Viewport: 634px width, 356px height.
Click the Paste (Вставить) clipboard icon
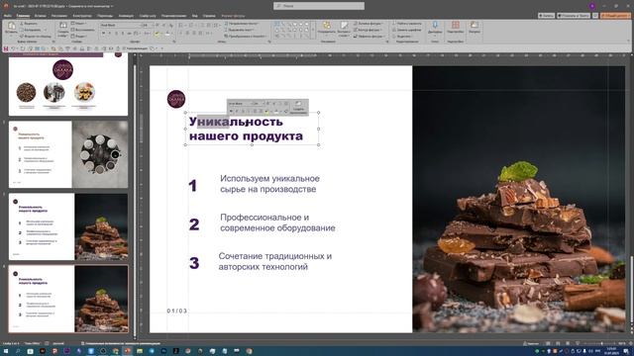point(11,26)
